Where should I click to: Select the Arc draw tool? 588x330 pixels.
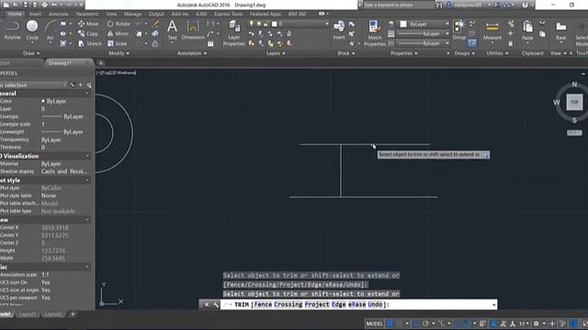[x=51, y=30]
